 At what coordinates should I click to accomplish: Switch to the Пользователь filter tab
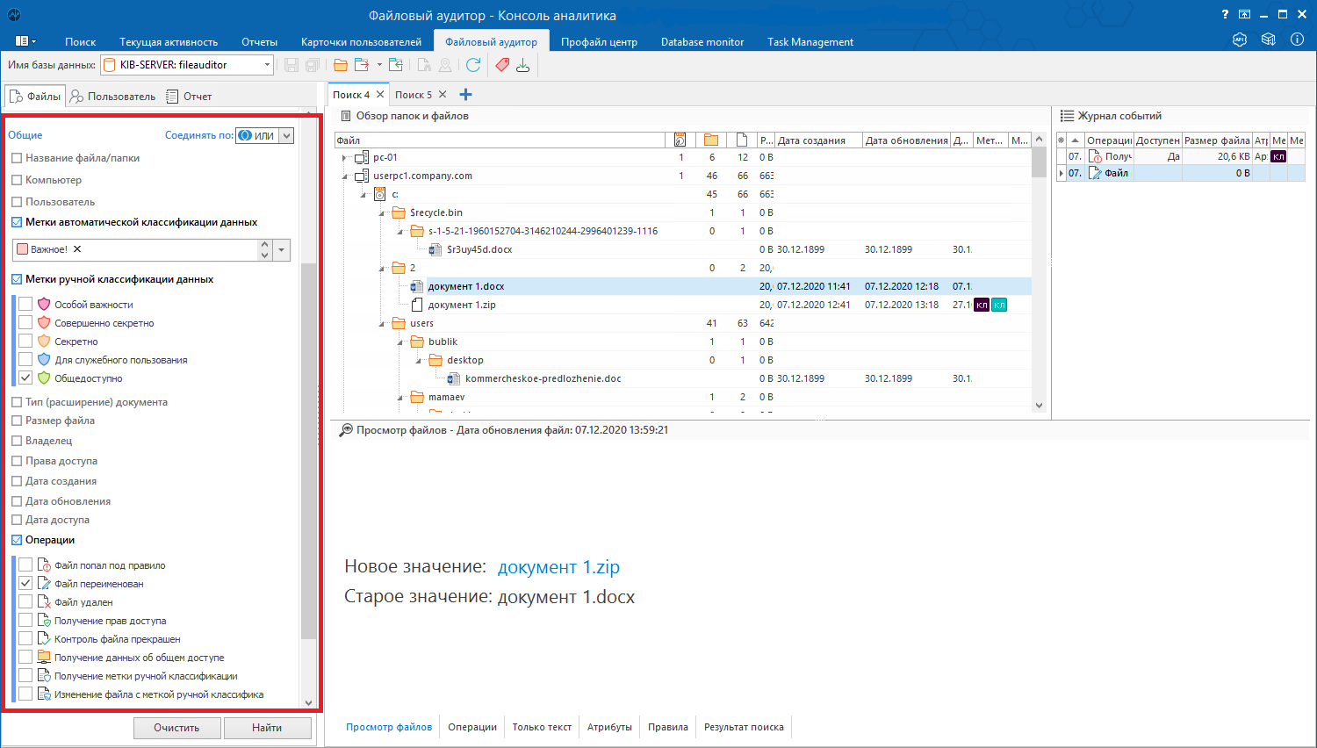113,97
